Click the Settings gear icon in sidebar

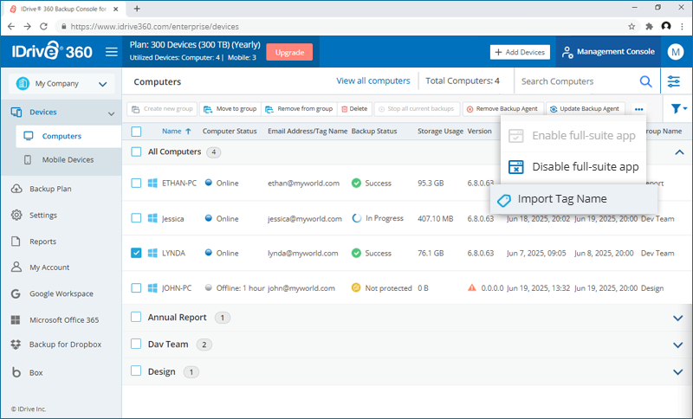pos(16,215)
